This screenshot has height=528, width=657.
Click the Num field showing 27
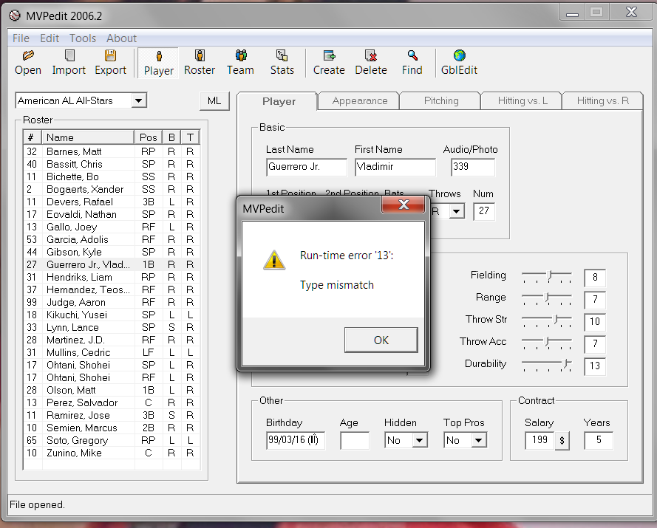(x=484, y=211)
